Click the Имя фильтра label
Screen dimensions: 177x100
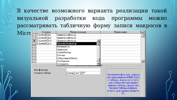41,70
